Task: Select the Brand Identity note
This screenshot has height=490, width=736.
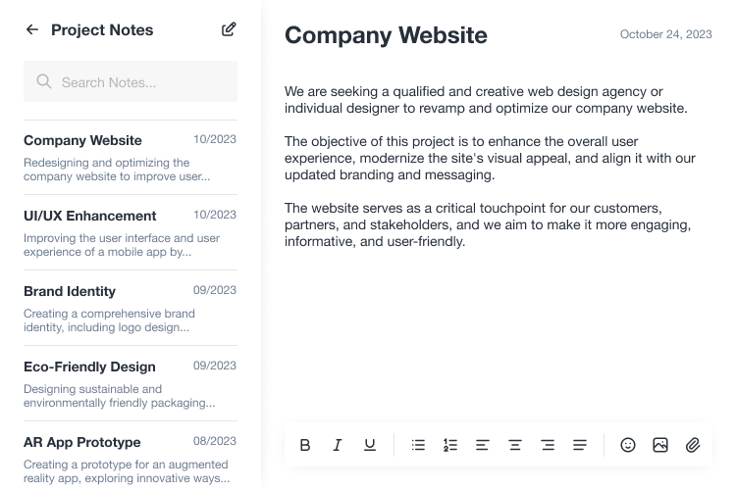Action: (131, 309)
